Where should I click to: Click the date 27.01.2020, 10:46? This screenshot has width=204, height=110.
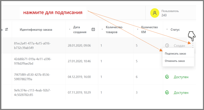click(x=79, y=61)
